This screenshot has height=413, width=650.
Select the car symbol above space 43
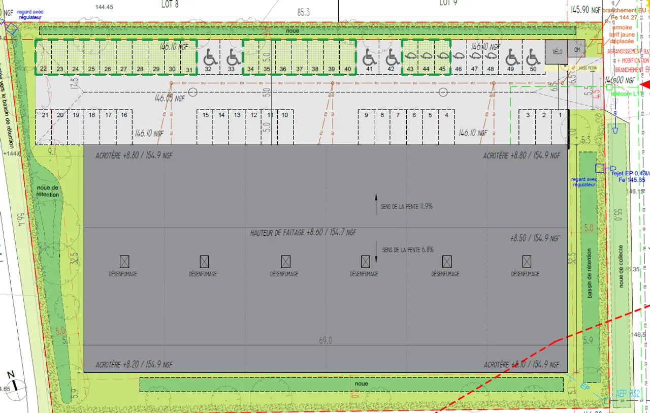pyautogui.click(x=410, y=55)
